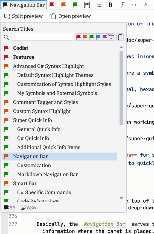The image size is (154, 234).
Task: Open Split preview
Action: (24, 16)
